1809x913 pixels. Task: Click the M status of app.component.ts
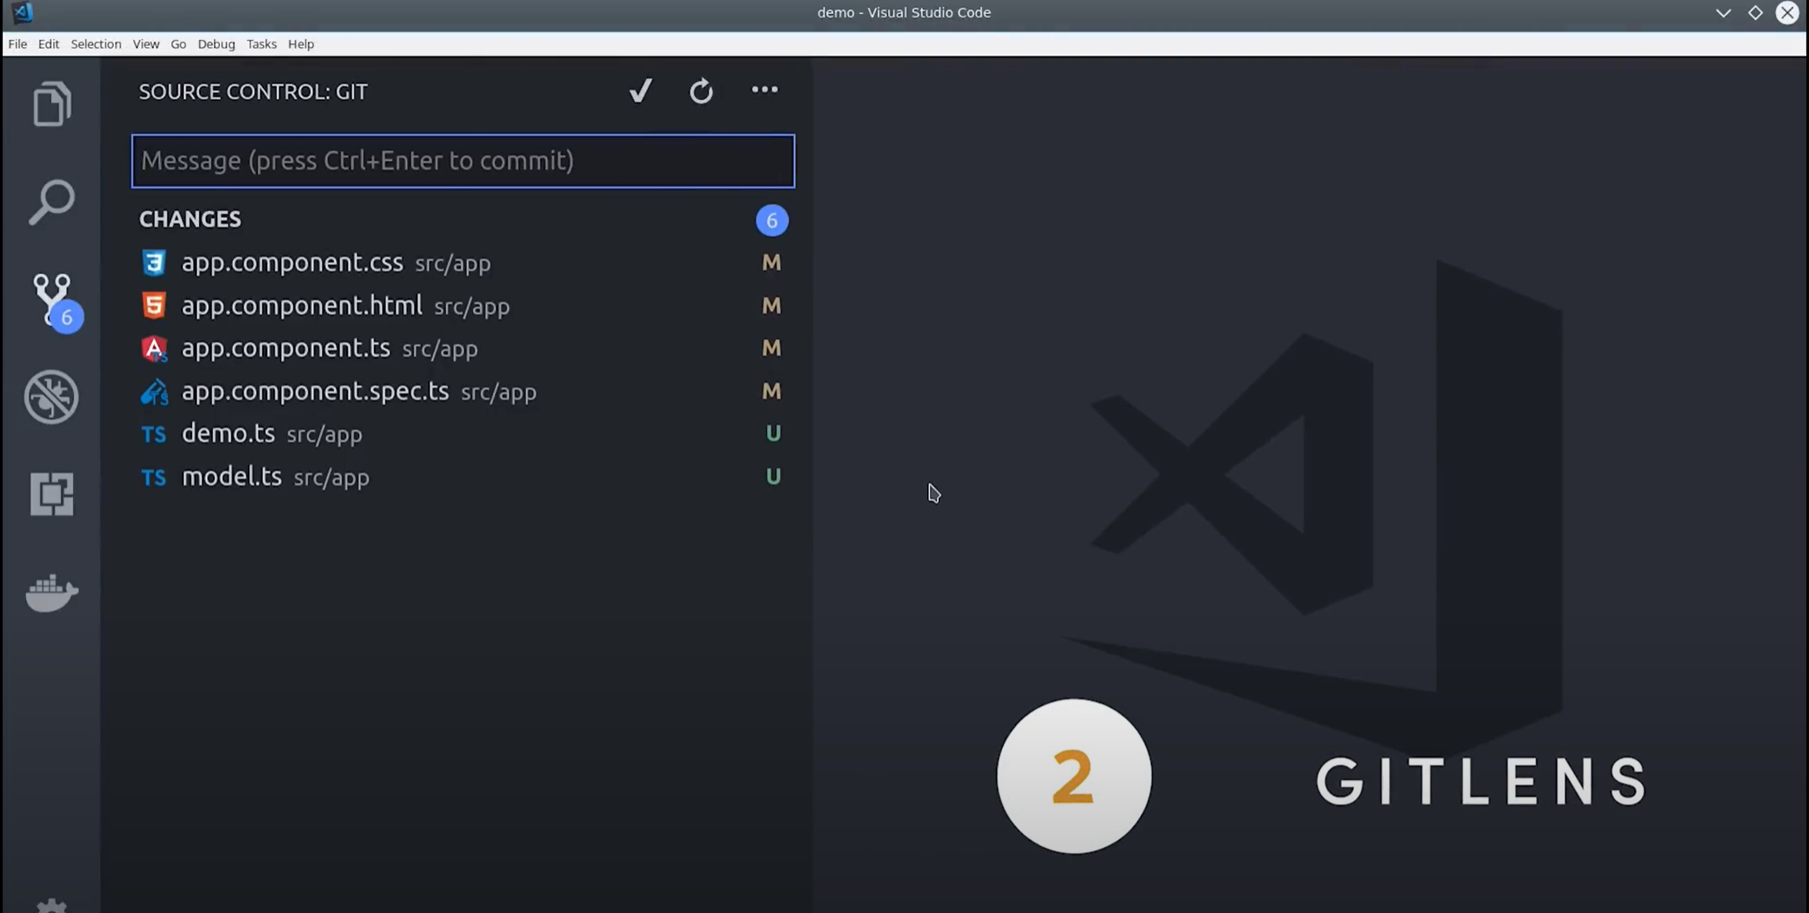(x=771, y=348)
